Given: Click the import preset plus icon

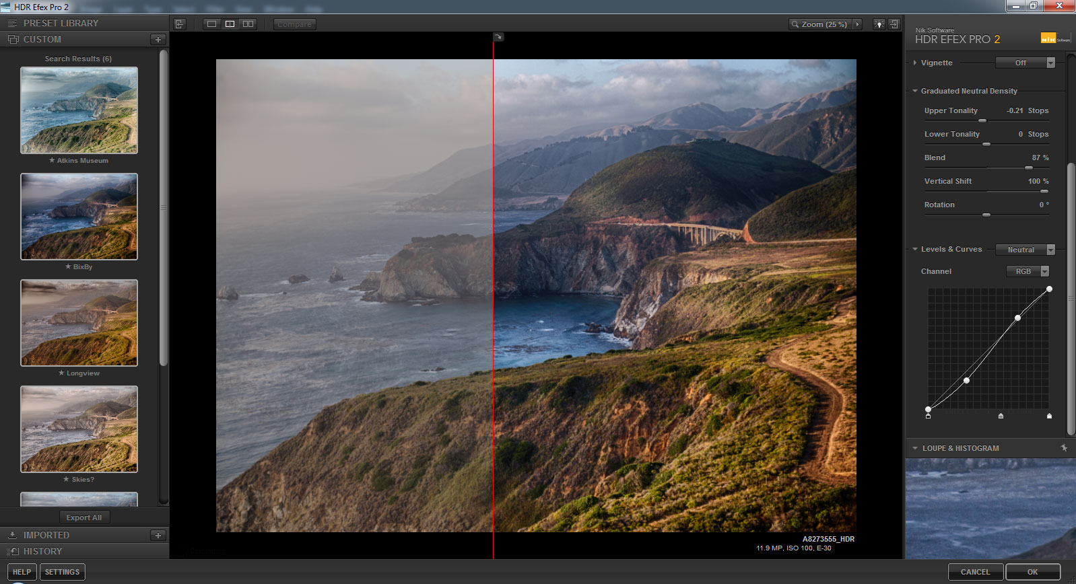Looking at the screenshot, I should click(x=158, y=536).
